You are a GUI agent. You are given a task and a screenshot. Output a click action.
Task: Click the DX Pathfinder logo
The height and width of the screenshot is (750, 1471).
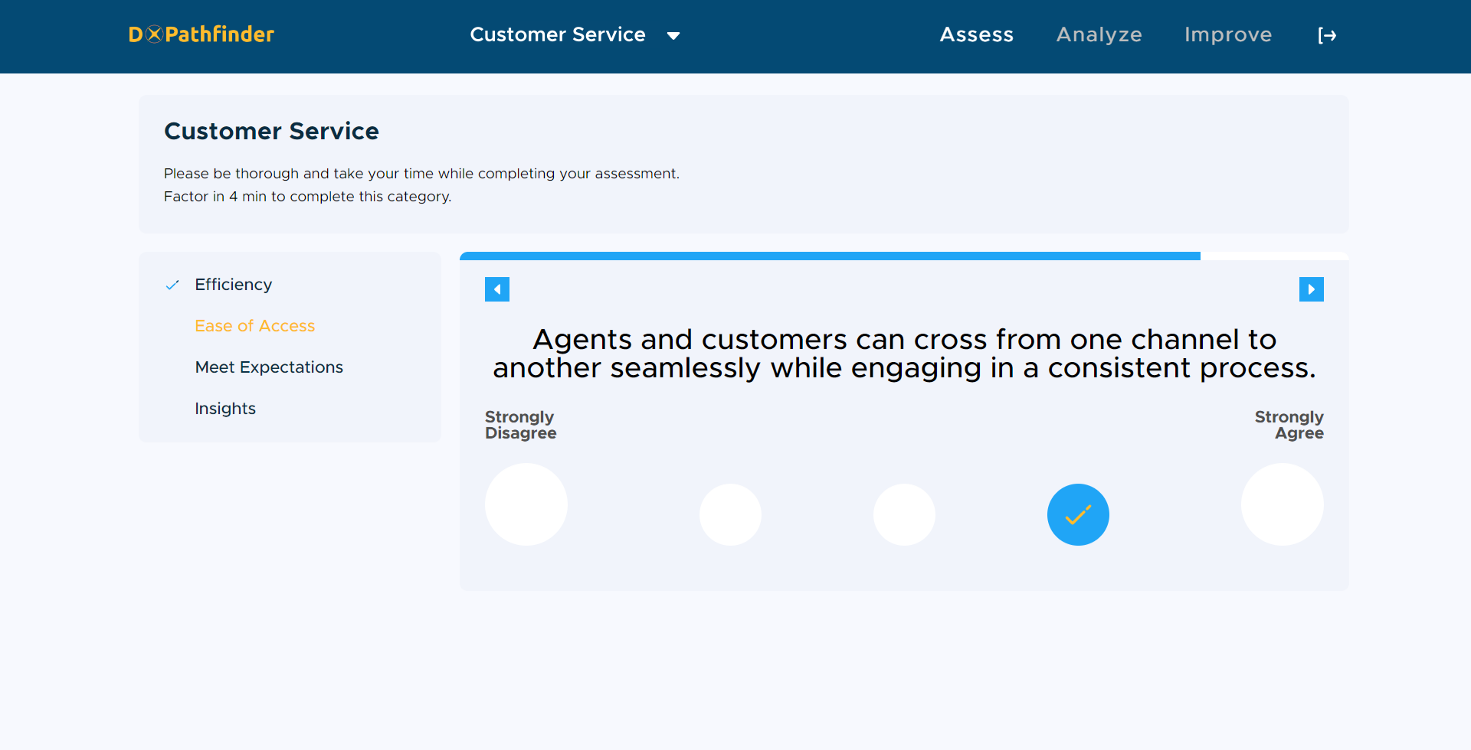[x=201, y=34]
